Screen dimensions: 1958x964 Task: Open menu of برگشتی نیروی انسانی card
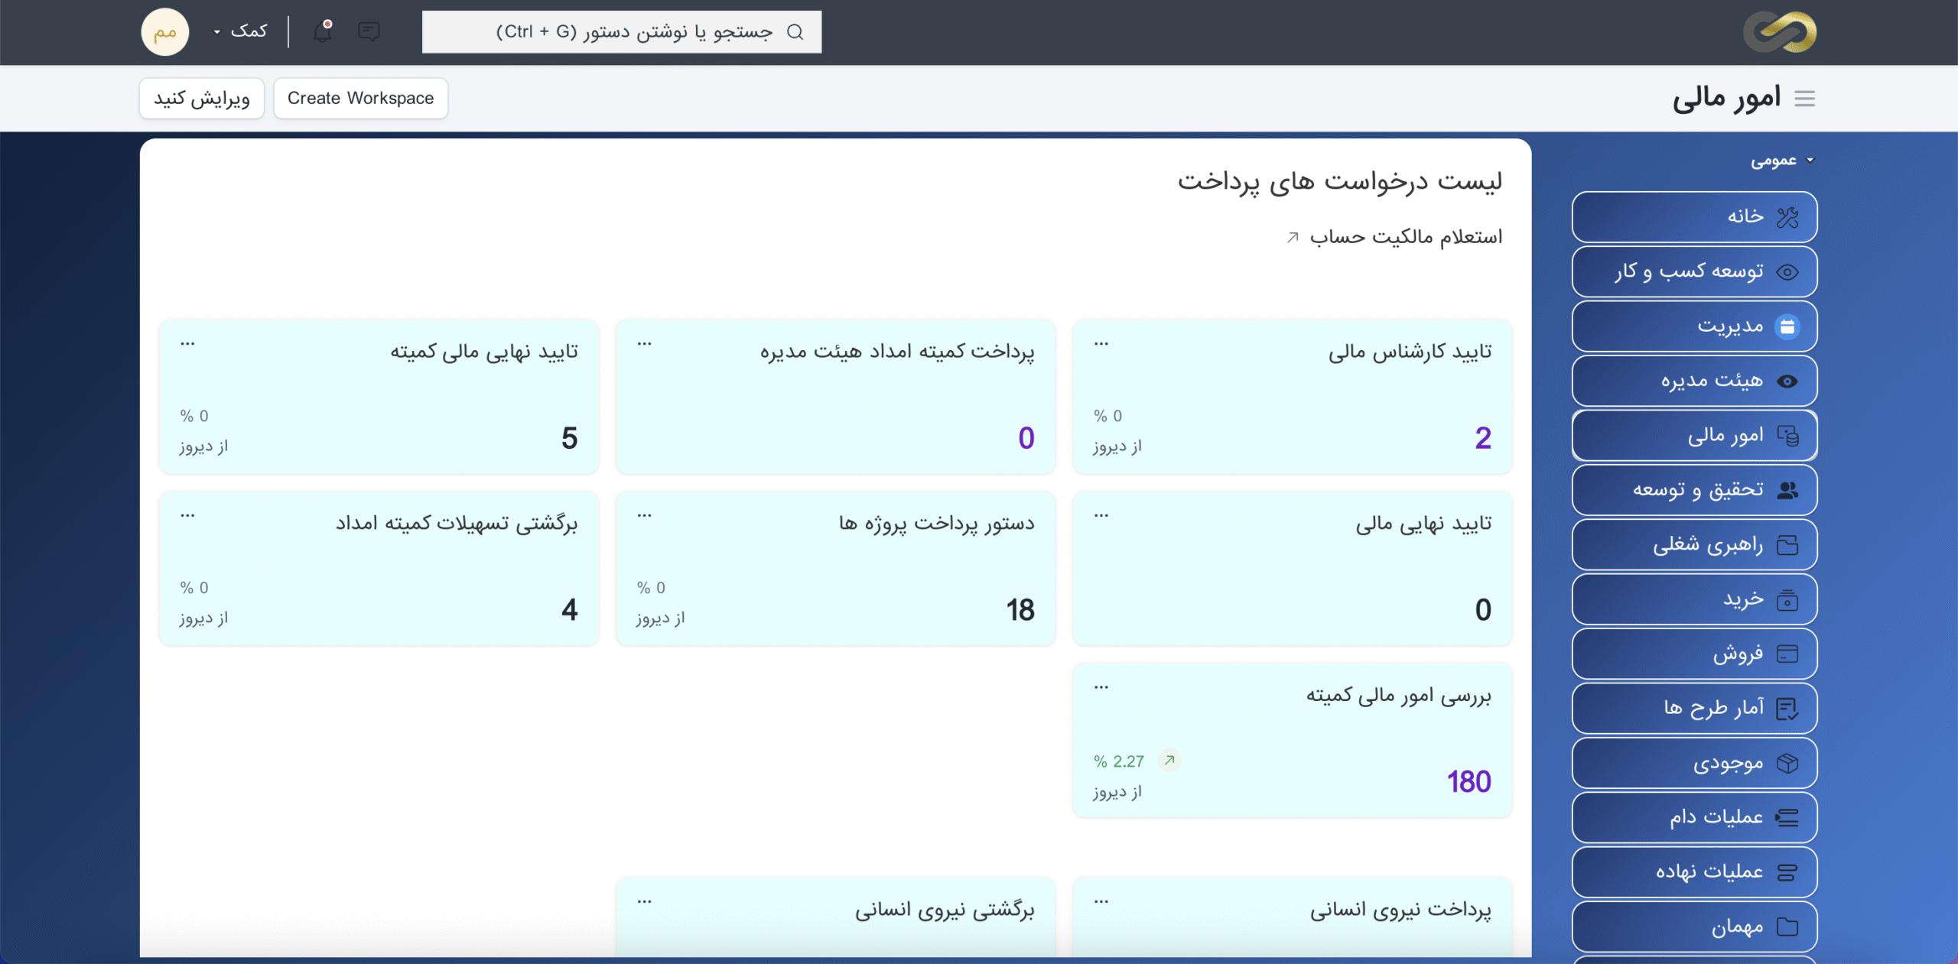pos(645,902)
